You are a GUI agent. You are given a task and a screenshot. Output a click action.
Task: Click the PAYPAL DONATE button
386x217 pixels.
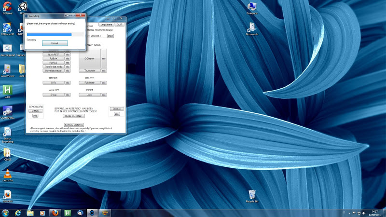74,124
